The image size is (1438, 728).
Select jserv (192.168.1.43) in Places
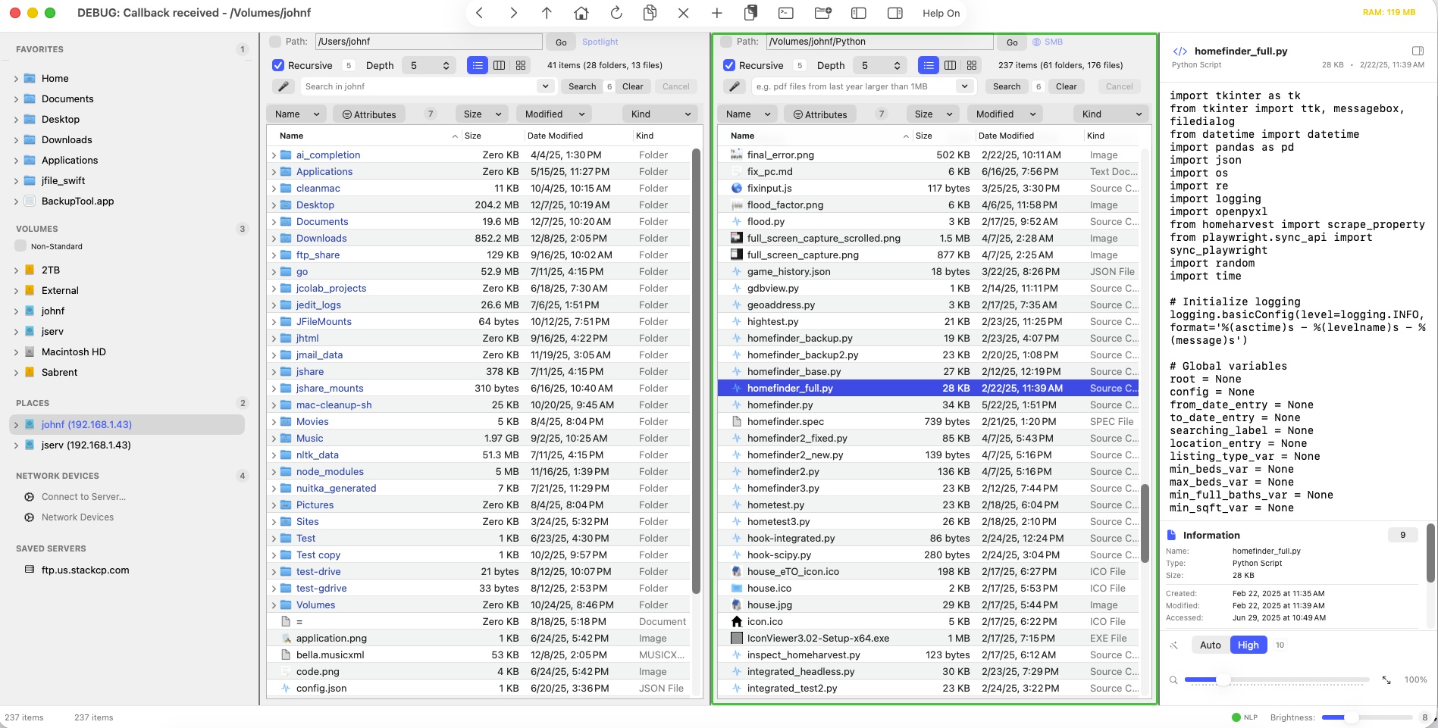[x=86, y=445]
